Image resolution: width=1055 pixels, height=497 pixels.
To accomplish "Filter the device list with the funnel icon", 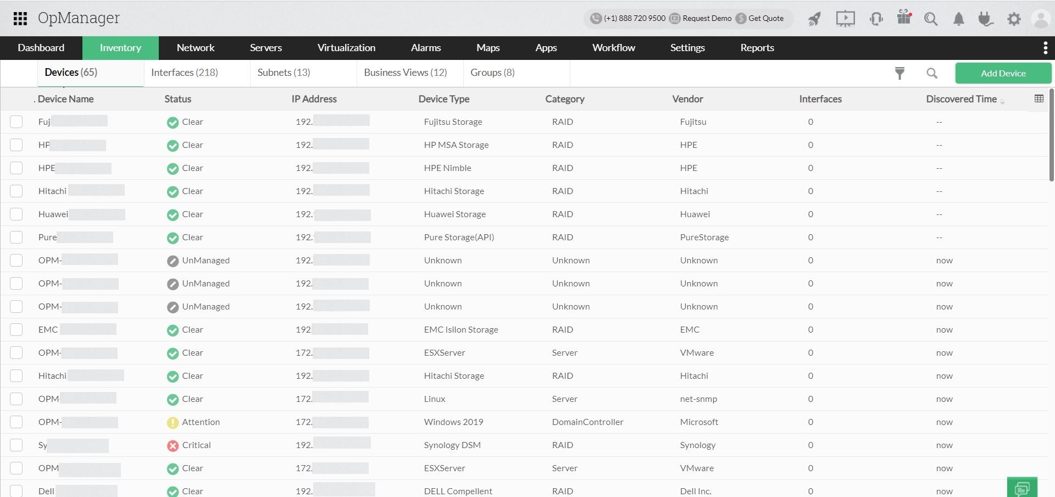I will (x=899, y=73).
